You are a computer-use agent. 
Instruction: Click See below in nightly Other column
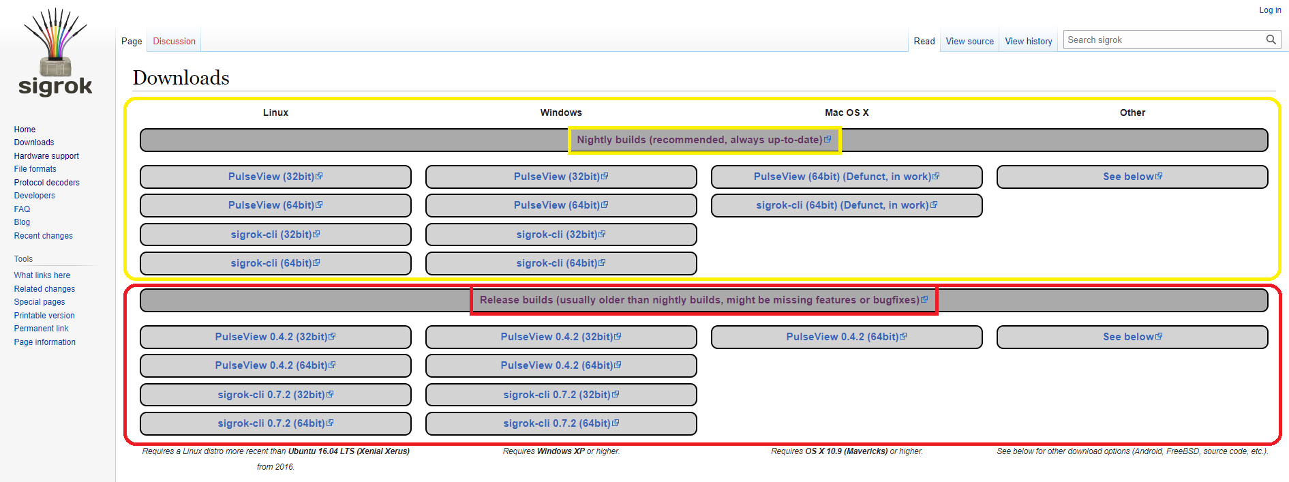point(1132,177)
